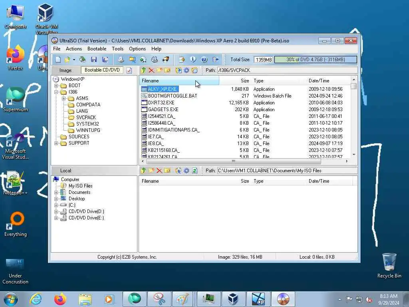Click the 30% of DVD 4.7GB capacity bar
Image resolution: width=409 pixels, height=307 pixels.
(x=316, y=60)
